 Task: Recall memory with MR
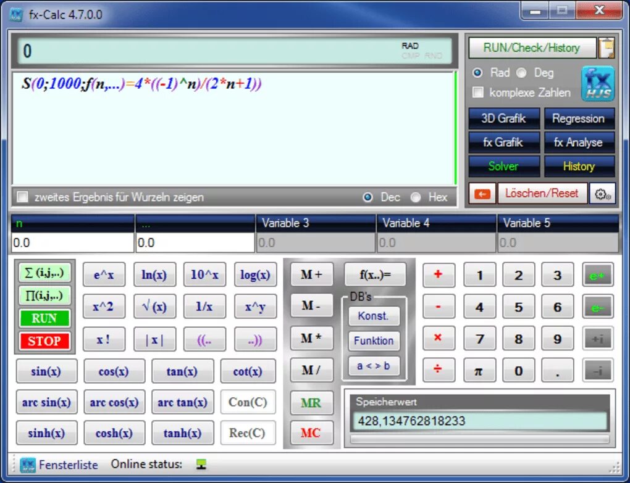point(311,402)
